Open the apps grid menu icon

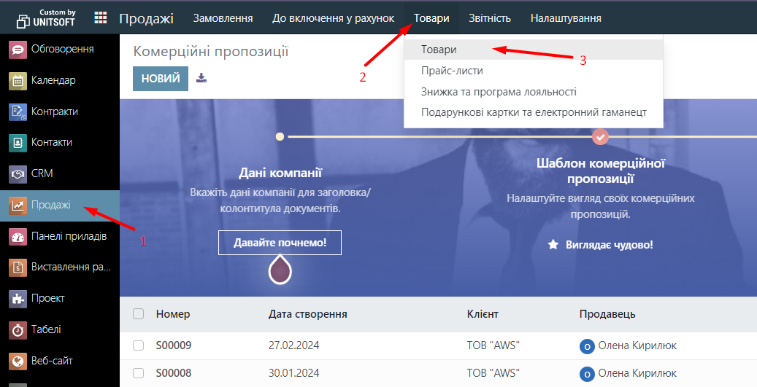tap(101, 18)
